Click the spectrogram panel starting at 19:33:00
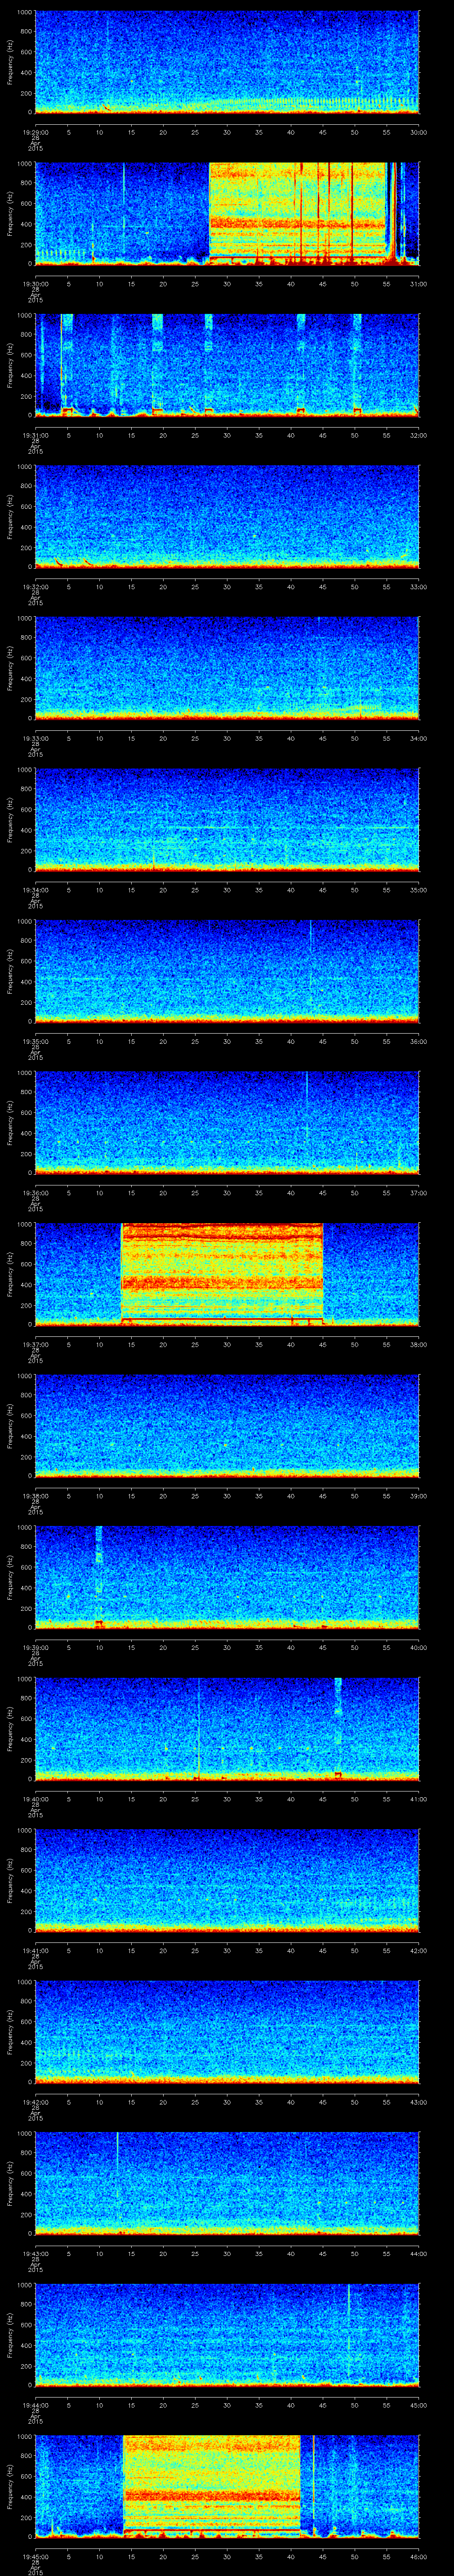454x2576 pixels. (x=227, y=668)
